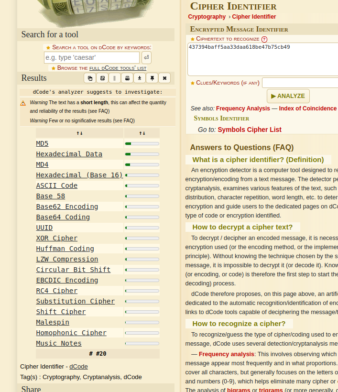The width and height of the screenshot is (338, 392).
Task: Pin the results panel
Action: click(x=152, y=78)
